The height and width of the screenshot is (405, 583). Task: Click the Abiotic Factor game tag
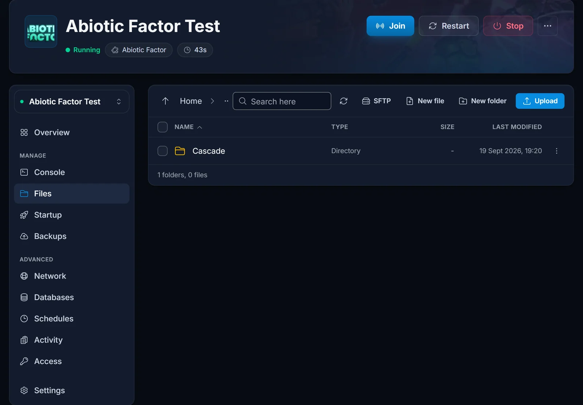[x=139, y=50]
